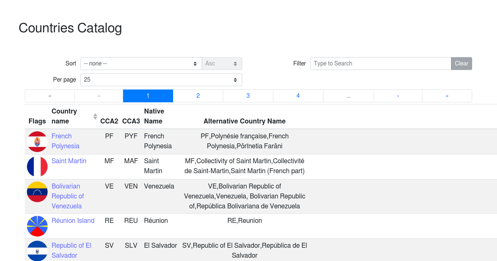
Task: Open the French Polynesia country link
Action: pos(65,141)
